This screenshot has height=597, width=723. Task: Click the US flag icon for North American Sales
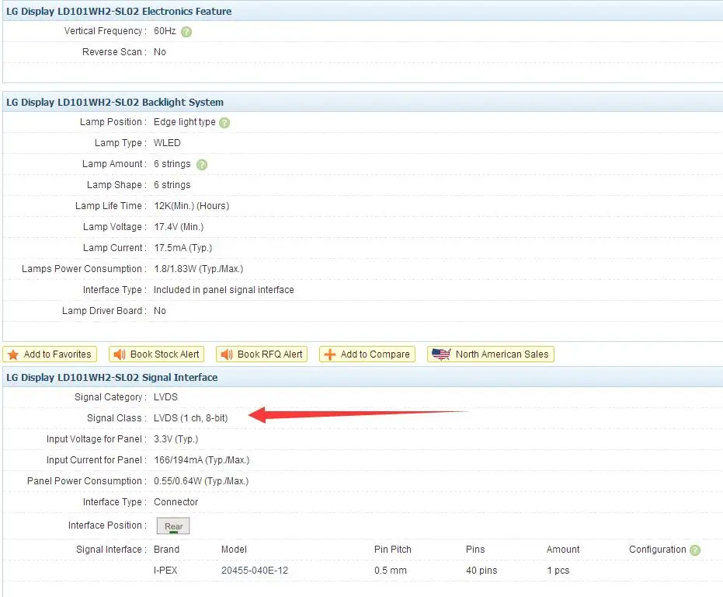click(x=441, y=354)
